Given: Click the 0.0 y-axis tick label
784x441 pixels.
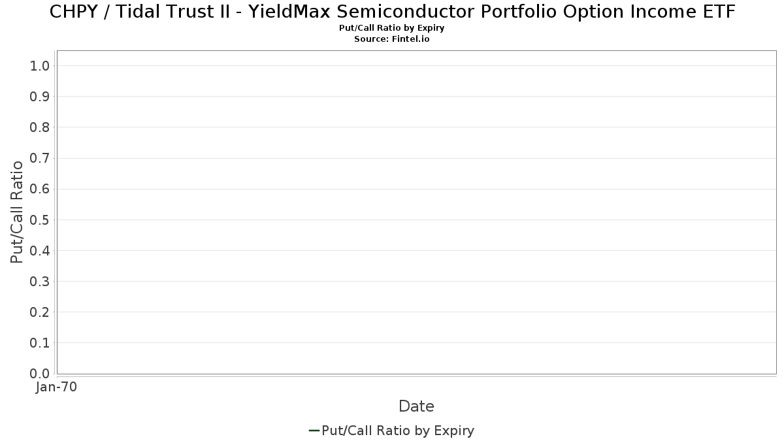Looking at the screenshot, I should tap(40, 373).
